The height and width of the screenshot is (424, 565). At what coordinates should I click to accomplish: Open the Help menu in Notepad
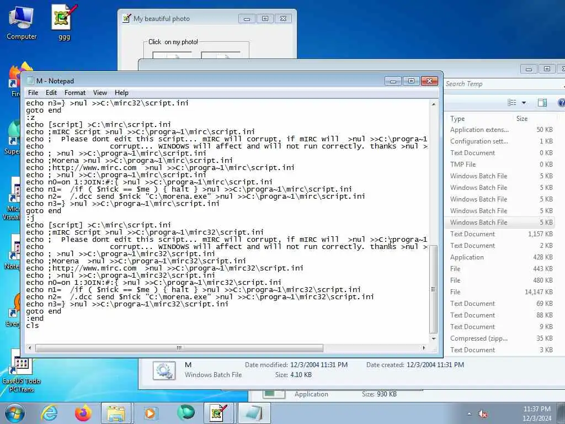click(121, 93)
